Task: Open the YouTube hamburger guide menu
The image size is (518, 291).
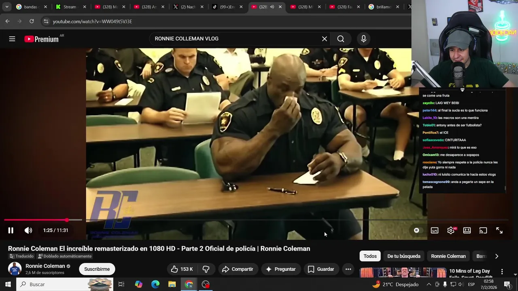Action: 12,39
